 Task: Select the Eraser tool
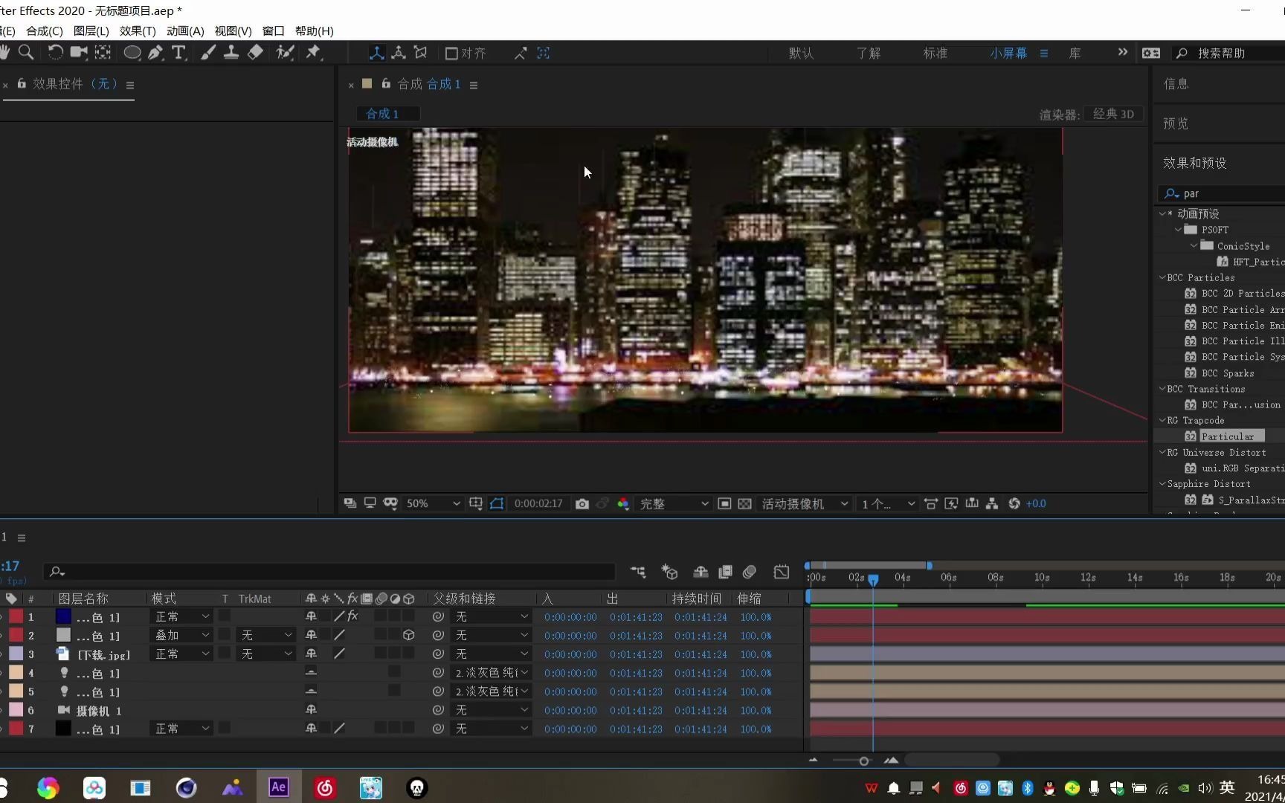[x=255, y=53]
